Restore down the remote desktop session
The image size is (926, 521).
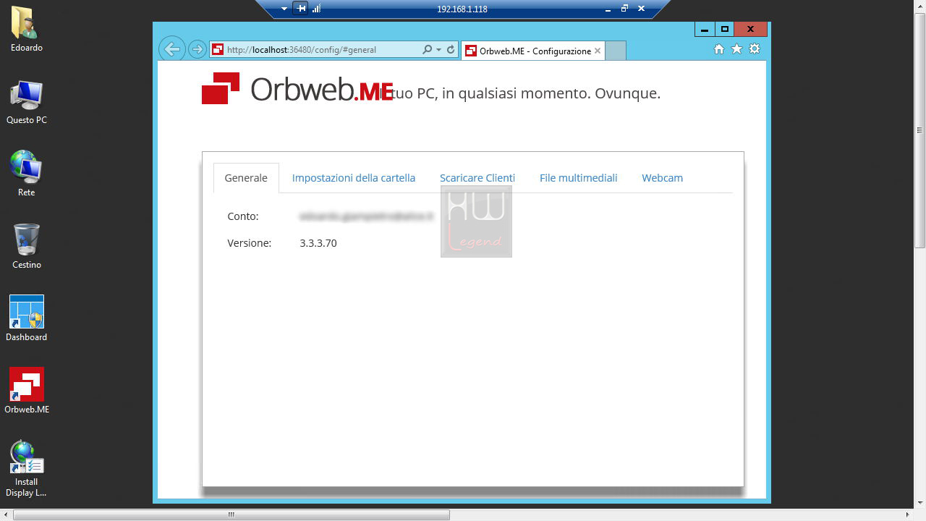(624, 9)
